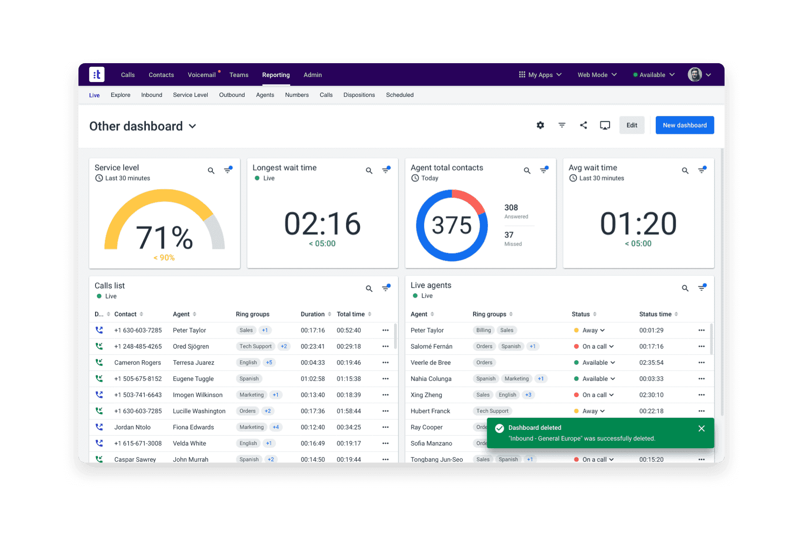Open the Web Mode dropdown
Viewport: 803px width, 535px height.
596,75
